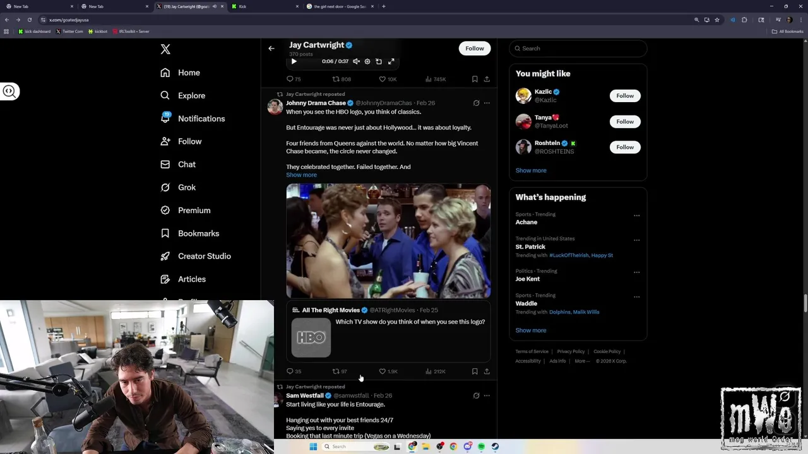808x454 pixels.
Task: View analytics of the 212K views post
Action: [x=436, y=371]
